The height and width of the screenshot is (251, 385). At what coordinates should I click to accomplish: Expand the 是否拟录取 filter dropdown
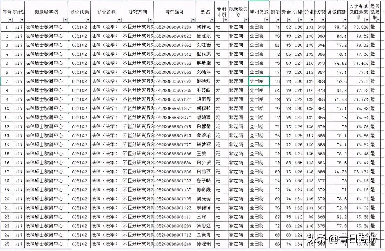tap(378, 20)
